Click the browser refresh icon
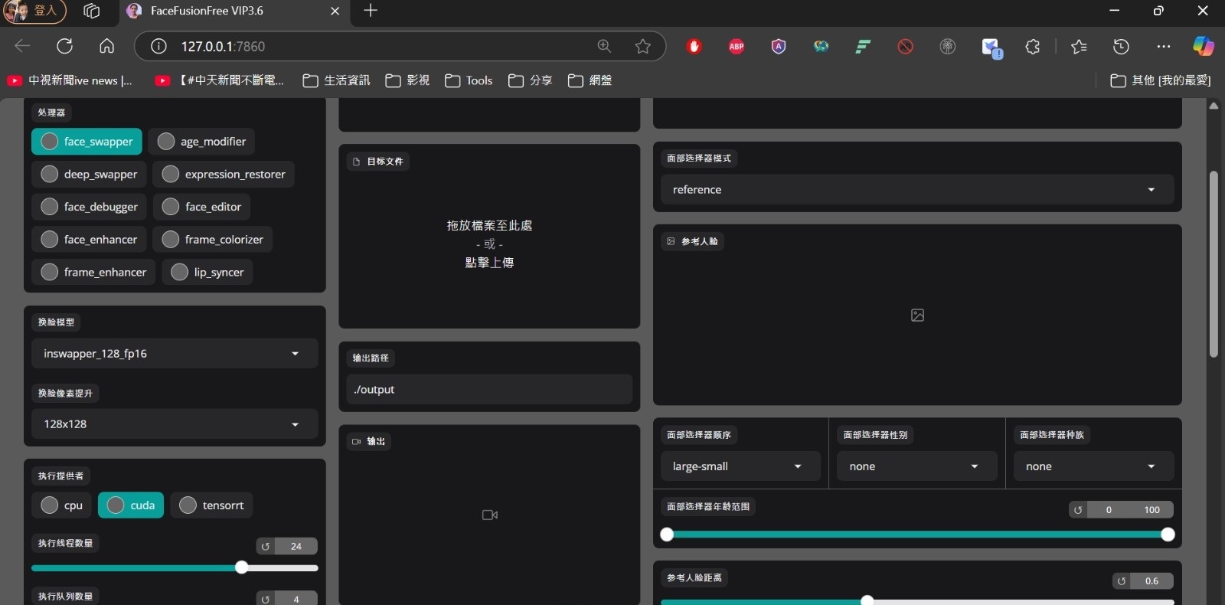 [x=65, y=47]
